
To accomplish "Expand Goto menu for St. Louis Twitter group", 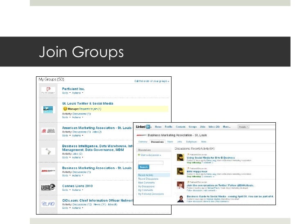I will (66, 117).
